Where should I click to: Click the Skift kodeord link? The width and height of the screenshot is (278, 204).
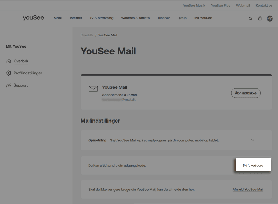tap(253, 166)
